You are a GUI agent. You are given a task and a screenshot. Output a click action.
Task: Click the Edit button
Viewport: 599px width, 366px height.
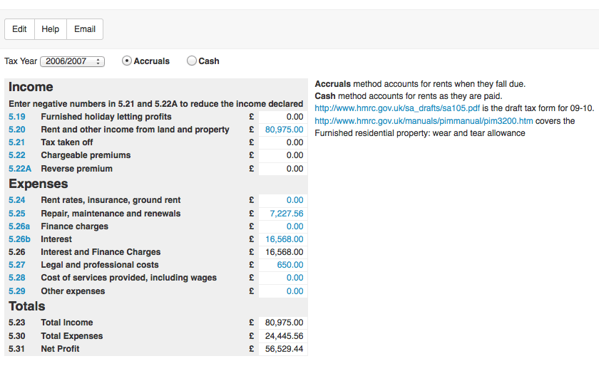coord(19,29)
